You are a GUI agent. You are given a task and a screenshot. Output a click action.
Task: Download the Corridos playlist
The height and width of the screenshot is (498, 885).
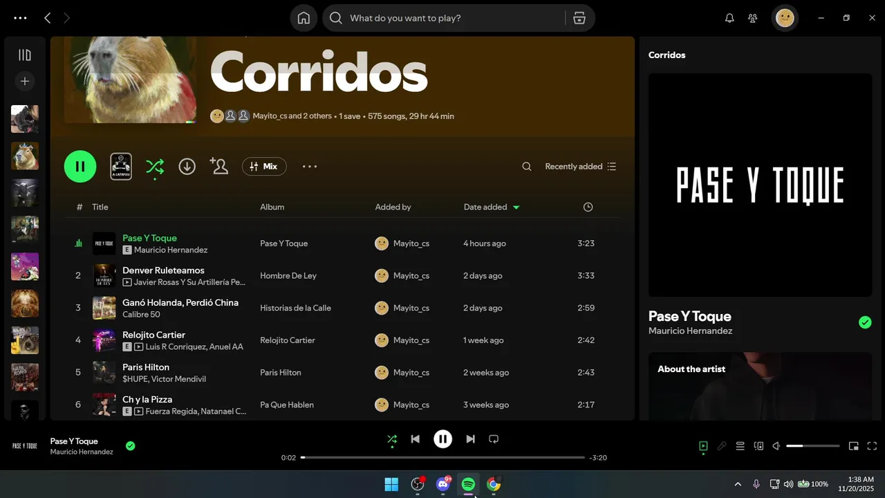(187, 166)
